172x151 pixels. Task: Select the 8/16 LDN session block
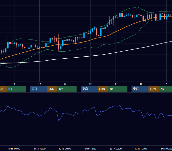[103, 89]
